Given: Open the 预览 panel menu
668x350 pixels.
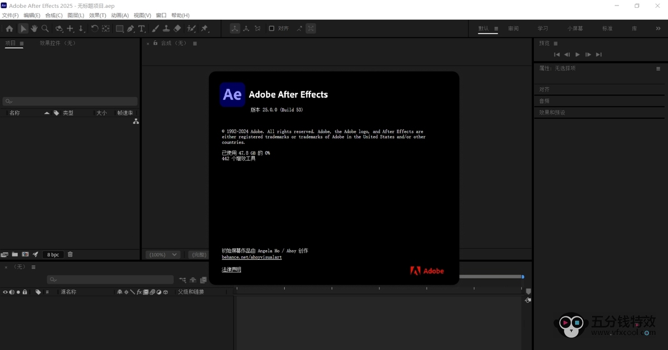Looking at the screenshot, I should point(556,43).
